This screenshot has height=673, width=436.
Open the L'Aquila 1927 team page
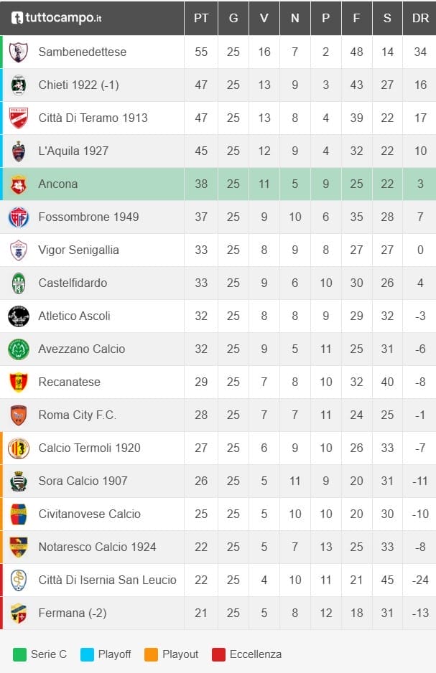tap(73, 151)
